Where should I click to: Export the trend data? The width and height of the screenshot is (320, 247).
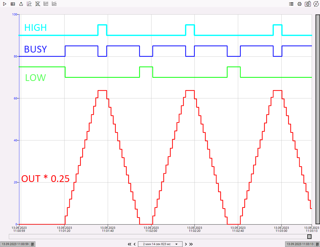click(x=21, y=4)
